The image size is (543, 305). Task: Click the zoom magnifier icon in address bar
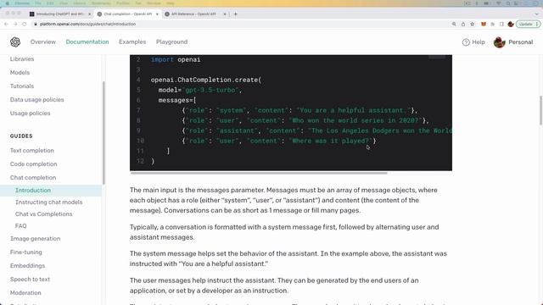454,25
